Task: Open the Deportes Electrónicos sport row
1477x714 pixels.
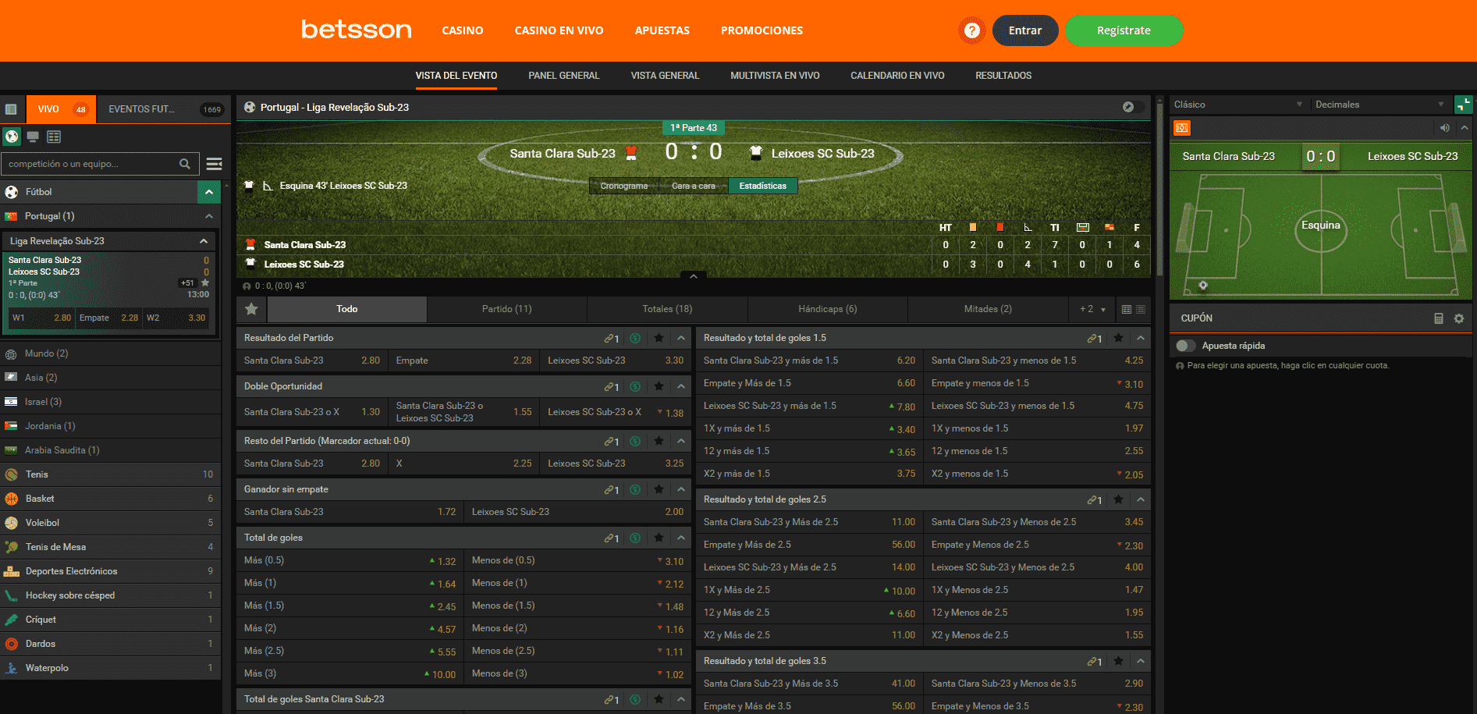Action: coord(110,571)
